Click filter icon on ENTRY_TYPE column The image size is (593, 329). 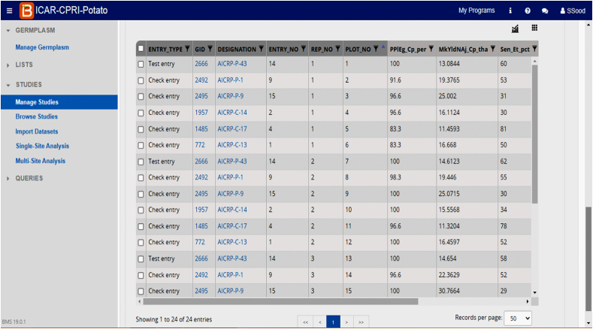188,49
